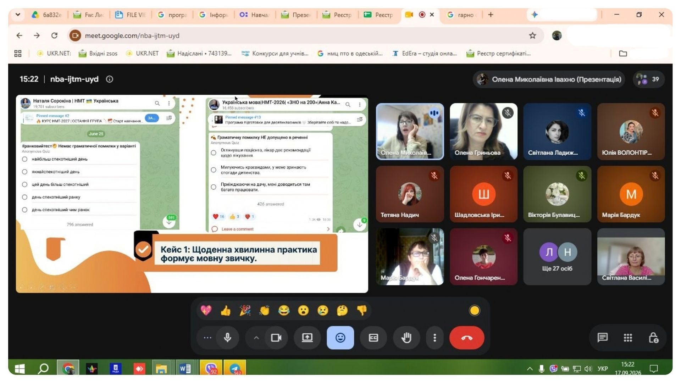Screen dimensions: 681x383
Task: Show all 39 participants
Action: coord(648,79)
